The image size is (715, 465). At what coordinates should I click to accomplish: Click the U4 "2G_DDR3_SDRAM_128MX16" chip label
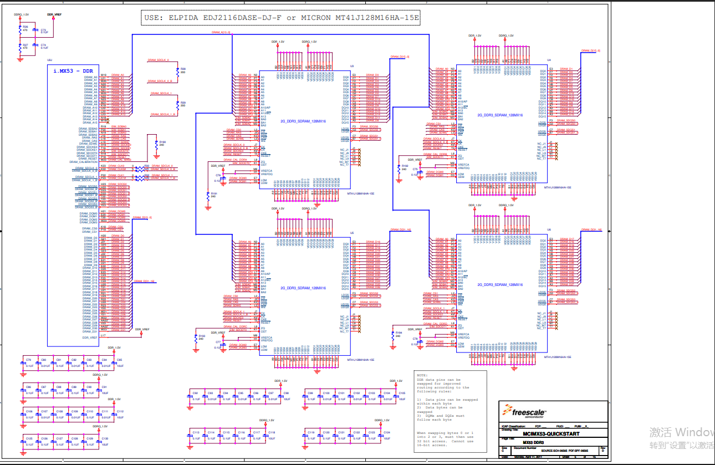coord(500,115)
